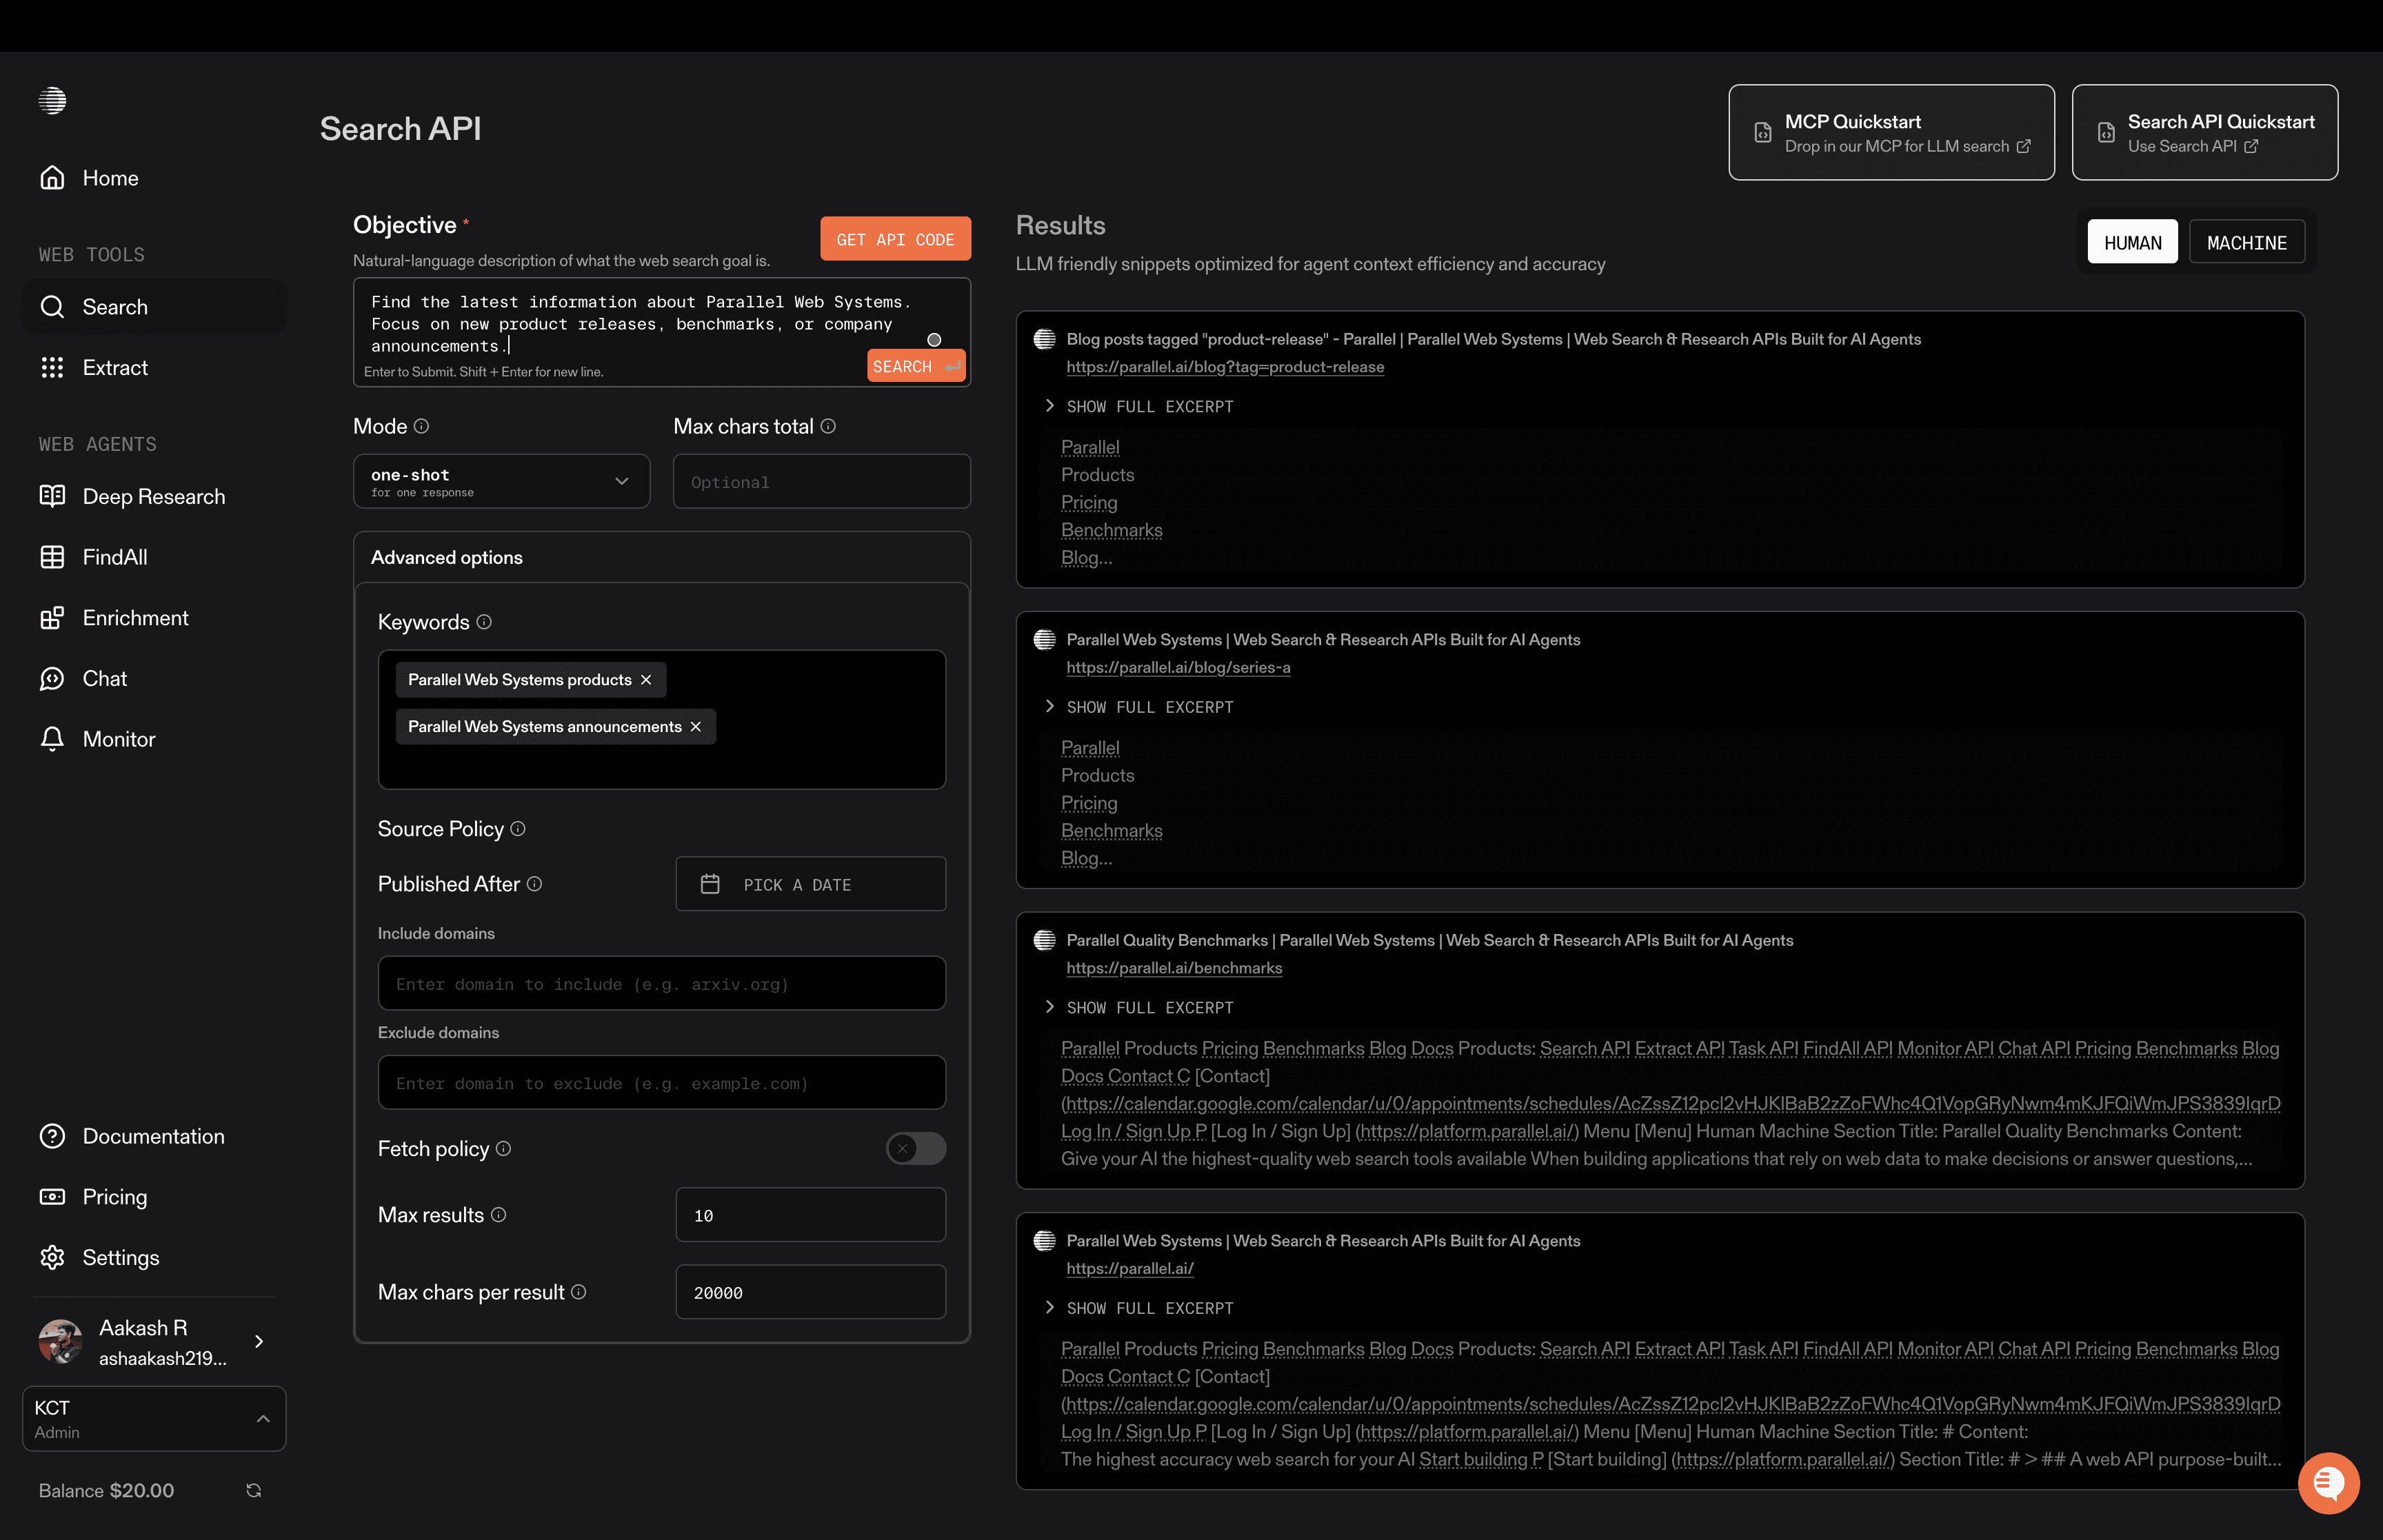Click the Mode info icon
This screenshot has width=2383, height=1540.
pyautogui.click(x=422, y=426)
